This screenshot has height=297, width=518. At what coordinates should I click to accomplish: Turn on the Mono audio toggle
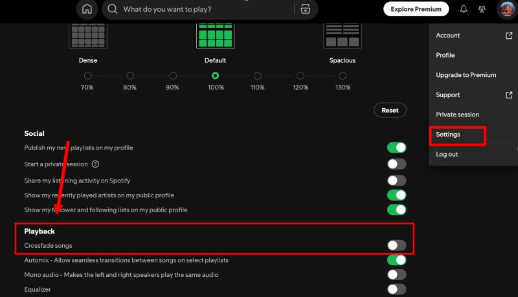(x=396, y=275)
